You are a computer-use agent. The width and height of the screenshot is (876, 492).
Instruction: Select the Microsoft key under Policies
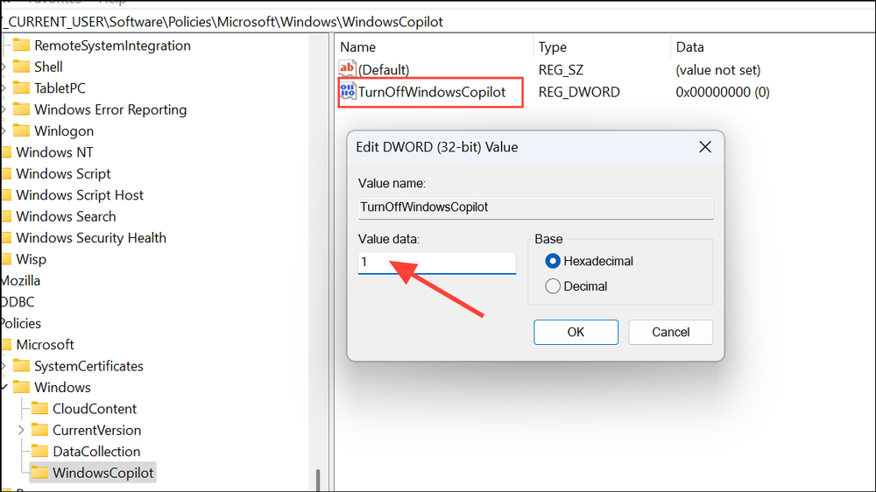(x=45, y=345)
